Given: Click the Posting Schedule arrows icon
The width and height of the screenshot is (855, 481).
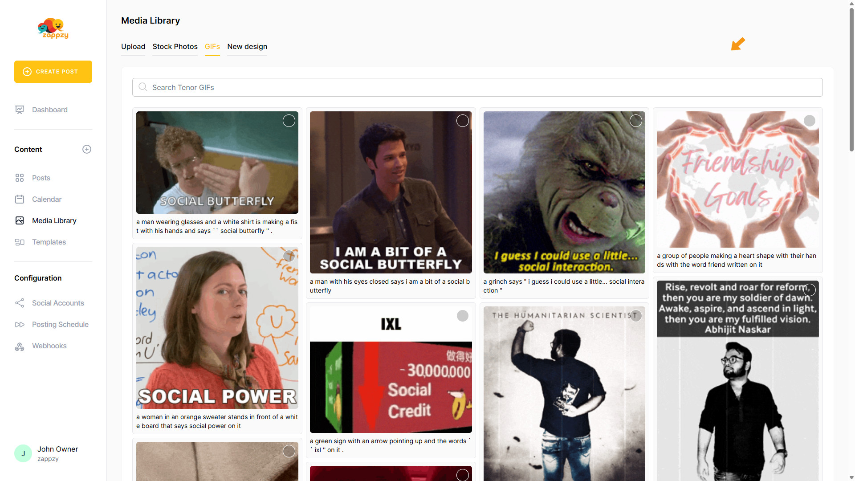Looking at the screenshot, I should 20,324.
